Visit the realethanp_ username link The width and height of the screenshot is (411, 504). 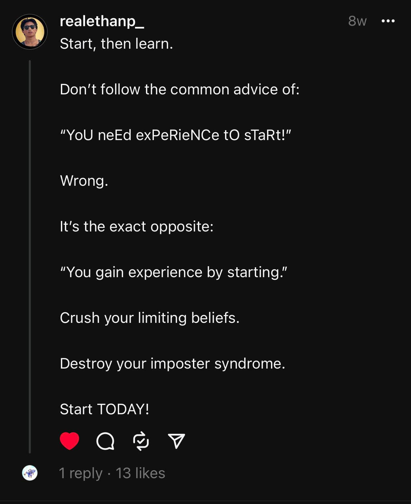click(x=102, y=21)
